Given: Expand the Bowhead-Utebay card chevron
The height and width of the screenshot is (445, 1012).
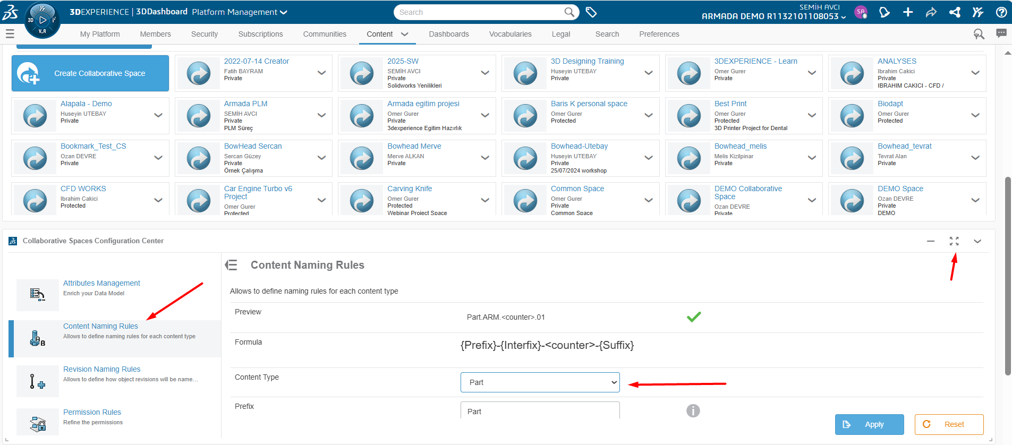Looking at the screenshot, I should (649, 158).
